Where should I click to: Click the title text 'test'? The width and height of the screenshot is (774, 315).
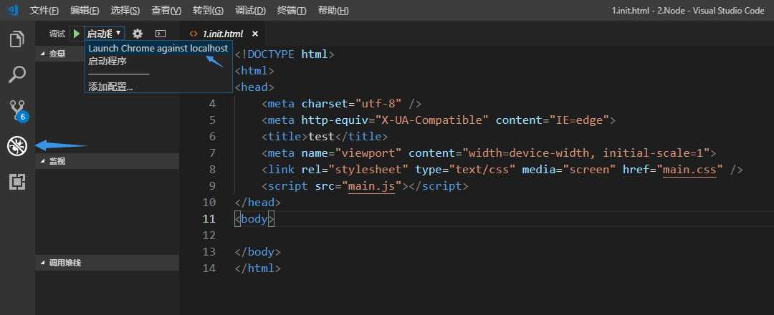(x=321, y=137)
